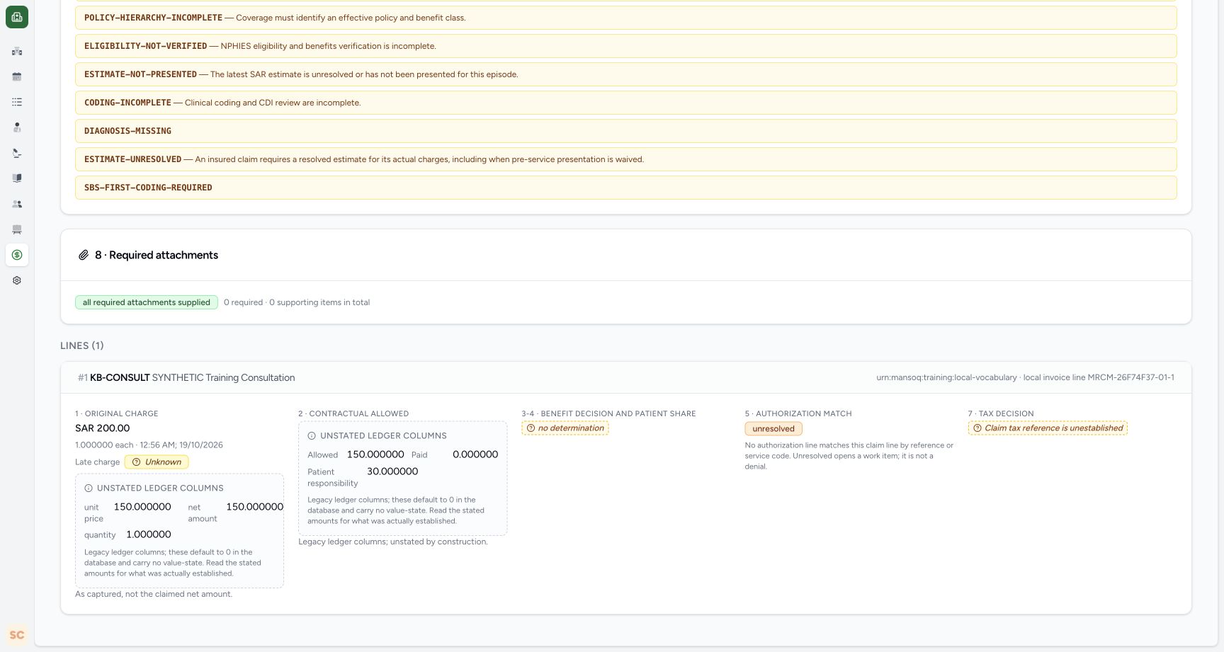This screenshot has height=652, width=1224.
Task: Click the net amount value 150.000000
Action: pos(255,507)
